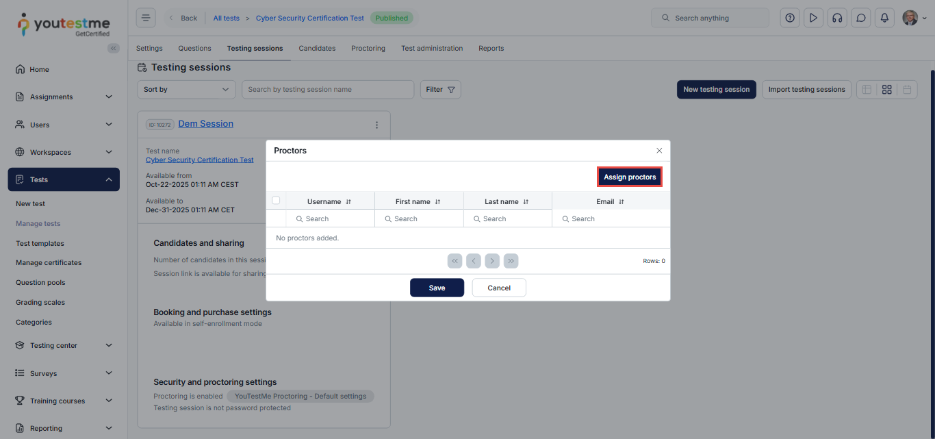Image resolution: width=935 pixels, height=439 pixels.
Task: Expand the Users sidebar section
Action: pos(64,125)
